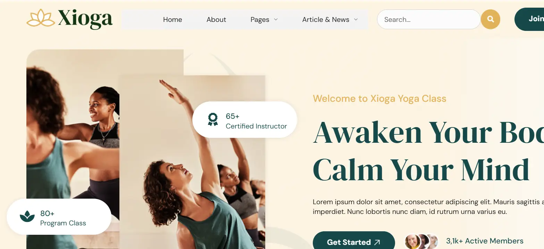Click the certified instructor ribbon badge icon
Image resolution: width=544 pixels, height=249 pixels.
coord(213,119)
